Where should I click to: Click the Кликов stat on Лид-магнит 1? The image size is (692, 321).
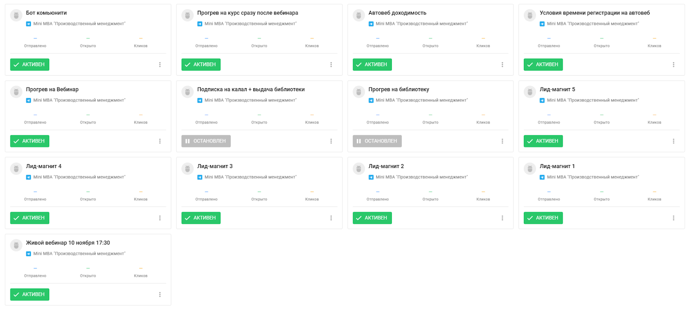[x=654, y=196]
